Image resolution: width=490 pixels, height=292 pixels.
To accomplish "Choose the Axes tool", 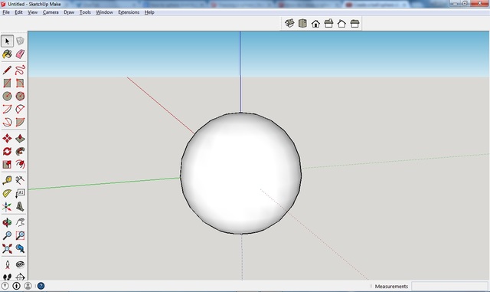I will (x=7, y=207).
